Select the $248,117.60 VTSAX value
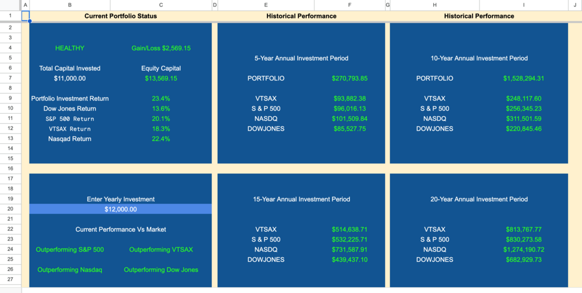The image size is (582, 293). coord(524,98)
